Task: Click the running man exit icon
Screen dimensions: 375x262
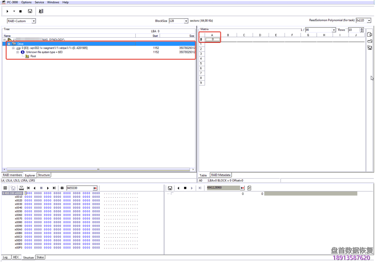Action: (x=41, y=11)
